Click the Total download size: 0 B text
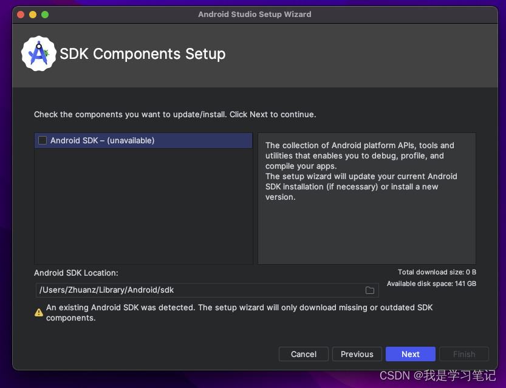Image resolution: width=506 pixels, height=388 pixels. (x=437, y=272)
